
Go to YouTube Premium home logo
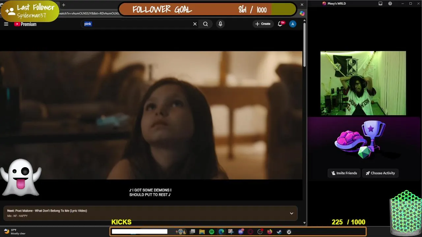tap(25, 24)
